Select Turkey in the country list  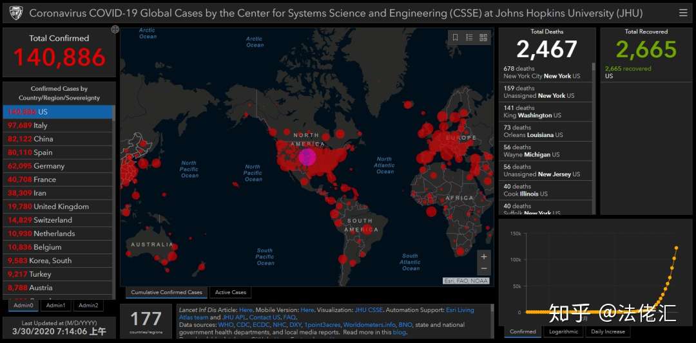pos(58,274)
